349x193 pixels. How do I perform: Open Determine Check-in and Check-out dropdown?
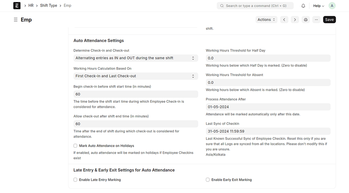136,58
